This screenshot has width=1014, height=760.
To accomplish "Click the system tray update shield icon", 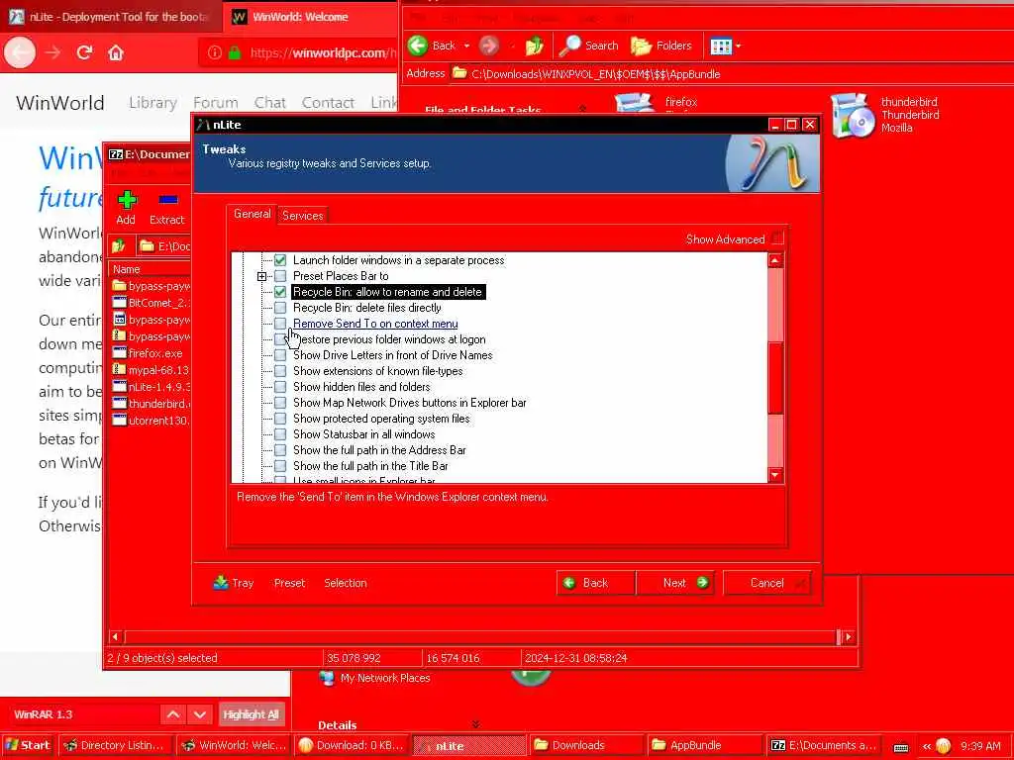I will (944, 746).
